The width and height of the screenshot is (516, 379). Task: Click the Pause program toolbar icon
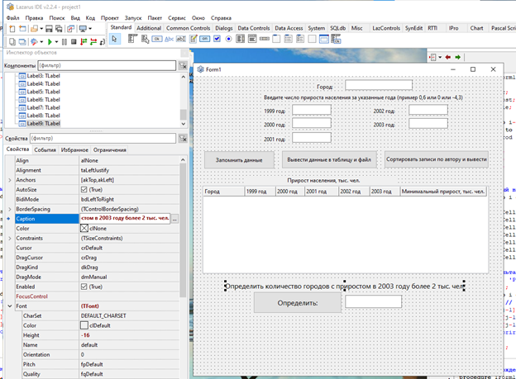(65, 40)
